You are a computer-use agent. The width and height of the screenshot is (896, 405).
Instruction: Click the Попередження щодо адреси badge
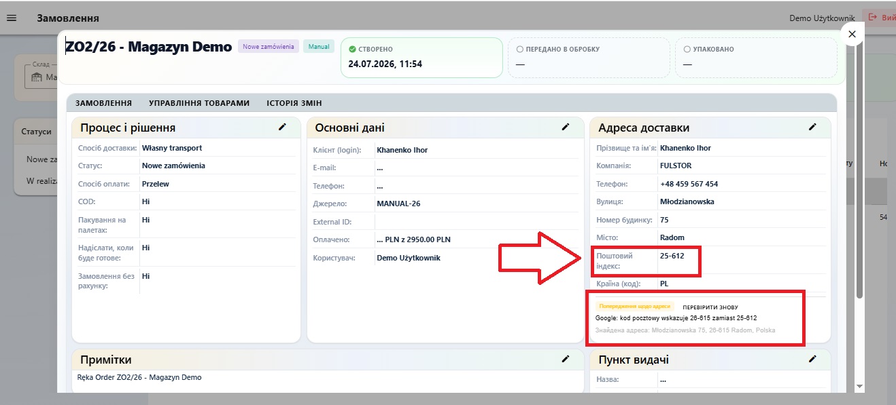click(x=636, y=307)
